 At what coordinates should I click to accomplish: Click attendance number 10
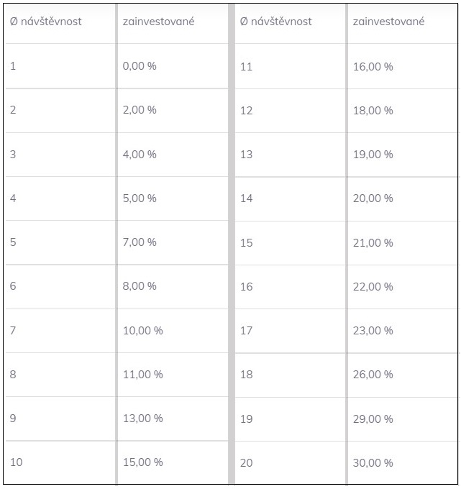coord(17,462)
